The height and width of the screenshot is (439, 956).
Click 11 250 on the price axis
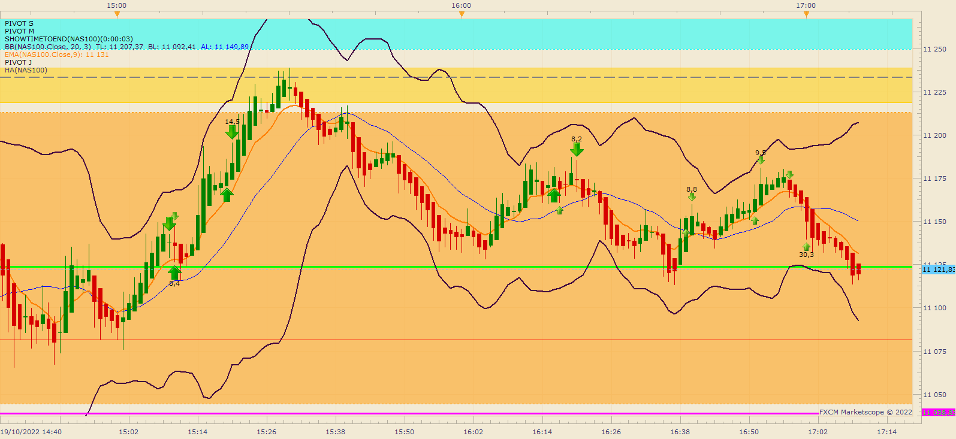click(x=935, y=49)
